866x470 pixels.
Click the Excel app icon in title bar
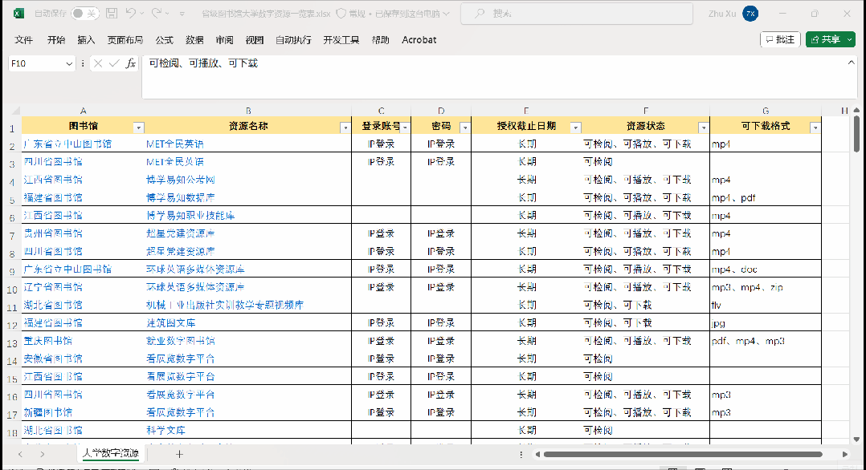pyautogui.click(x=18, y=14)
